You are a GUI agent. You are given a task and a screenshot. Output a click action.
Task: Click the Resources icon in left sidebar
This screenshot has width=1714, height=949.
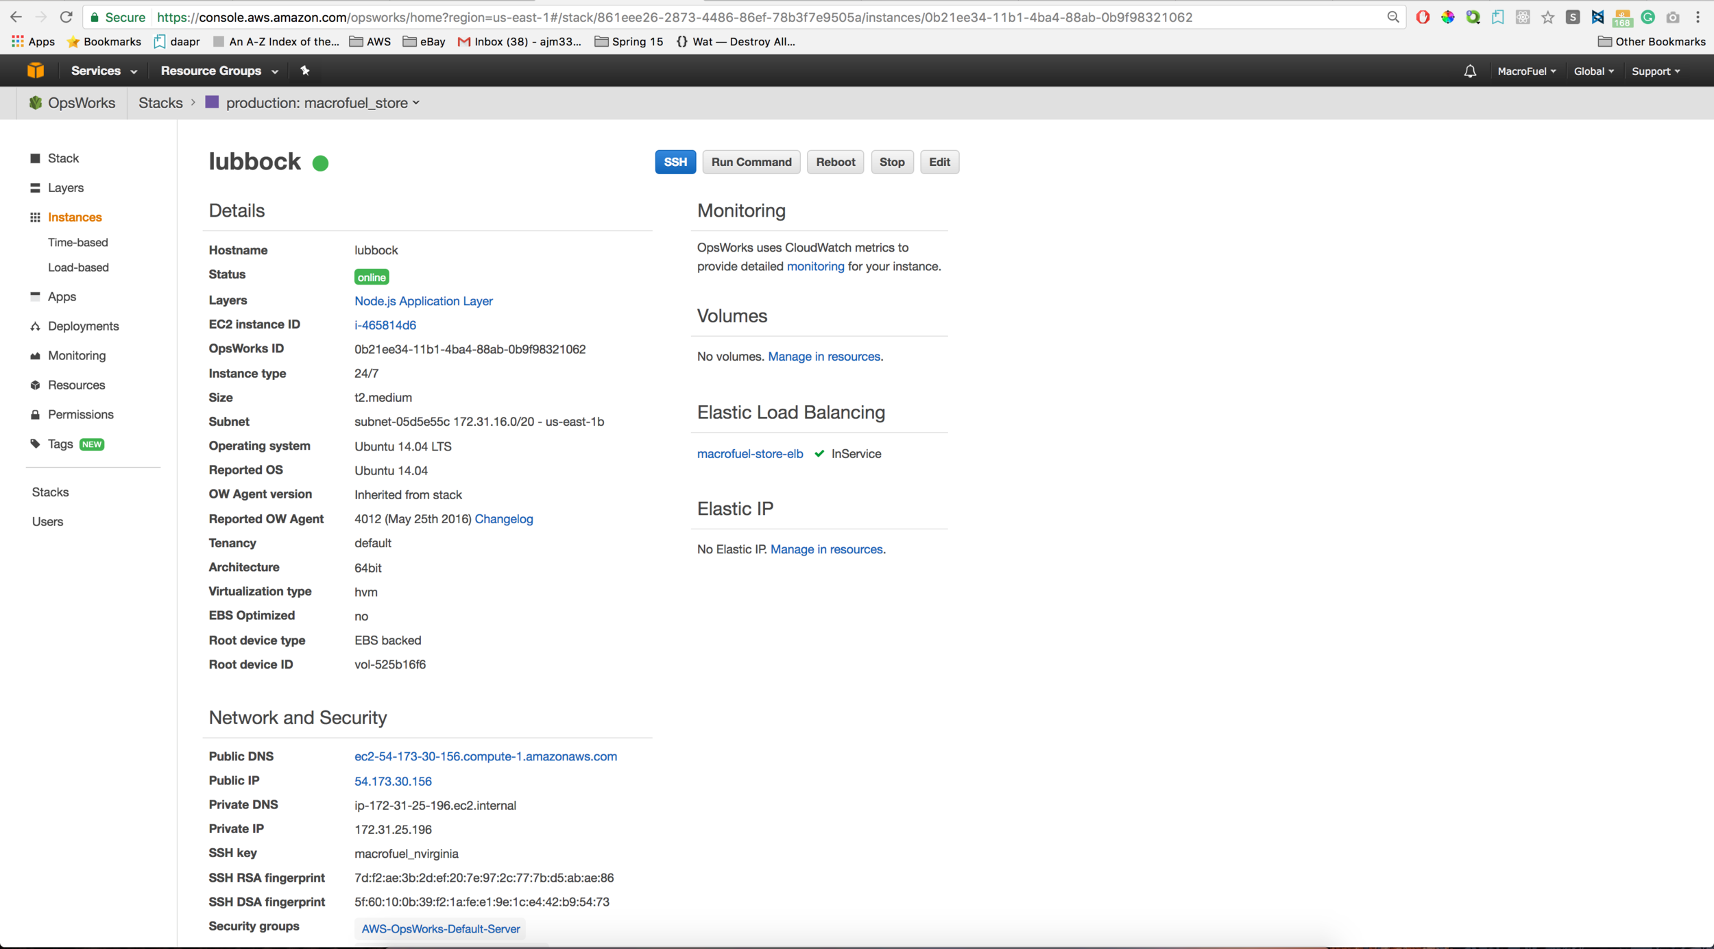[x=35, y=385]
